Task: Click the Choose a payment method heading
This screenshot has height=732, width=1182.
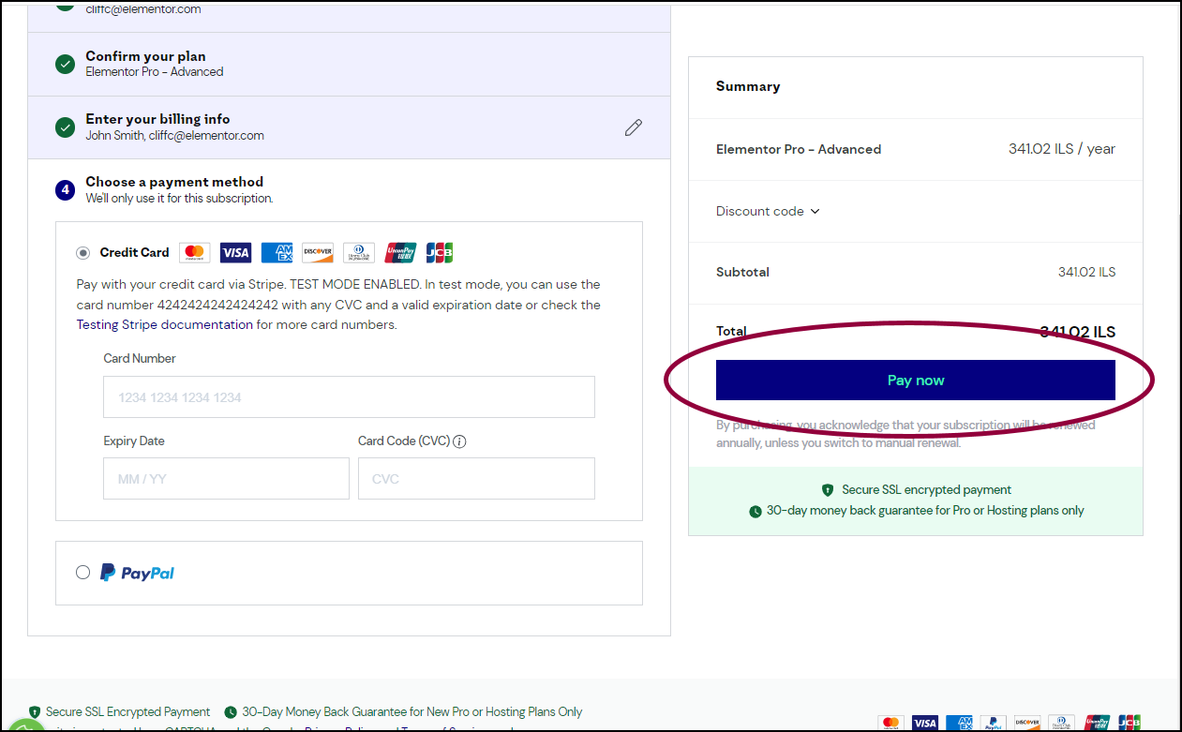Action: click(x=174, y=182)
